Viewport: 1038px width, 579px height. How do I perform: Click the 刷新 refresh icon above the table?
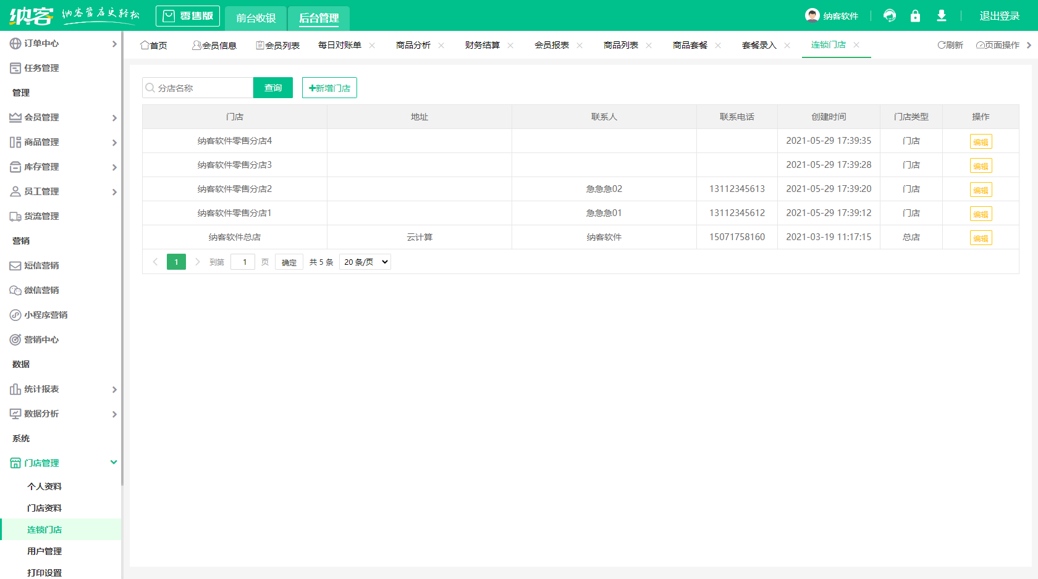[x=940, y=44]
